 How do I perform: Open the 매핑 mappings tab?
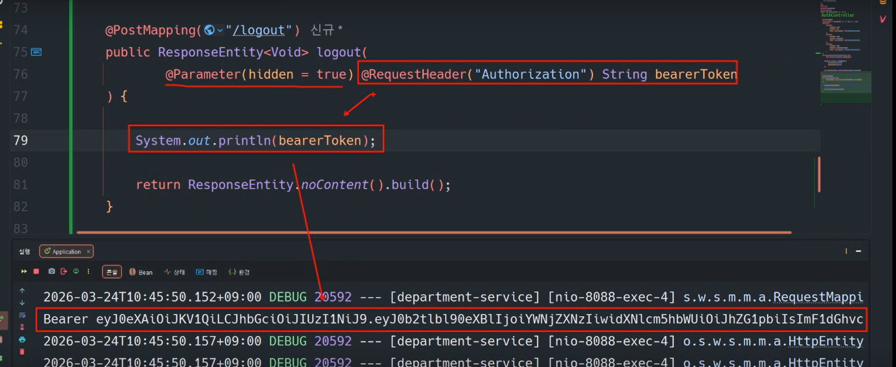[x=206, y=272]
